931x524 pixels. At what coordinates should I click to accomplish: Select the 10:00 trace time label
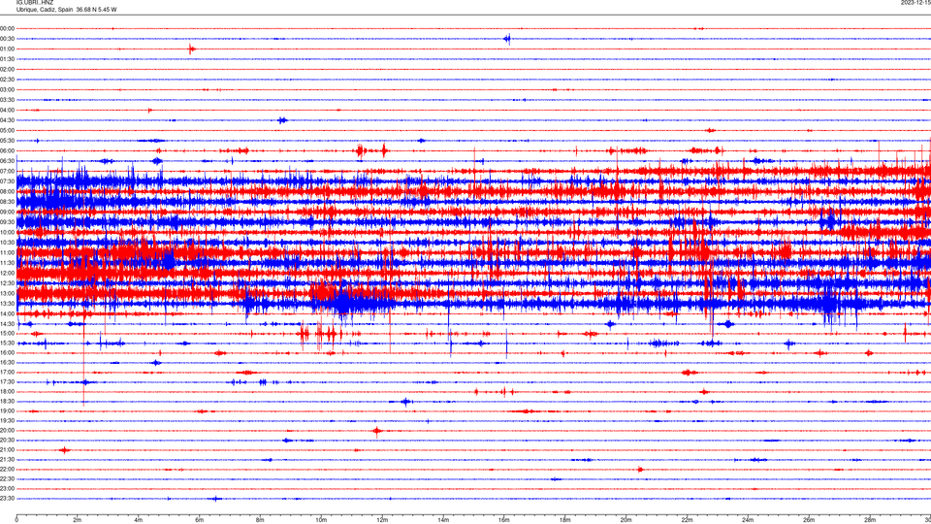point(7,232)
